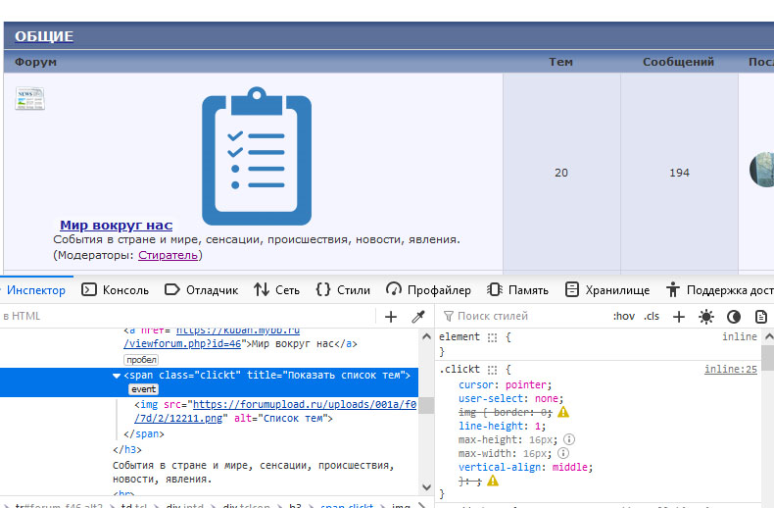
Task: Select tr#forum_f46 in breadcrumb bar
Action: click(x=59, y=505)
